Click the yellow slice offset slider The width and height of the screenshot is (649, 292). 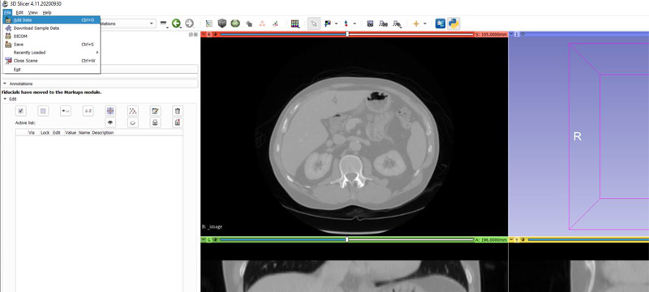pyautogui.click(x=588, y=239)
